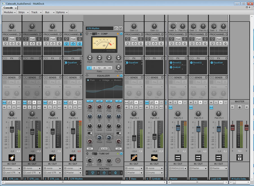254x186 pixels.
Task: Load a ProChannel preset using the folder icon
Action: point(116,29)
